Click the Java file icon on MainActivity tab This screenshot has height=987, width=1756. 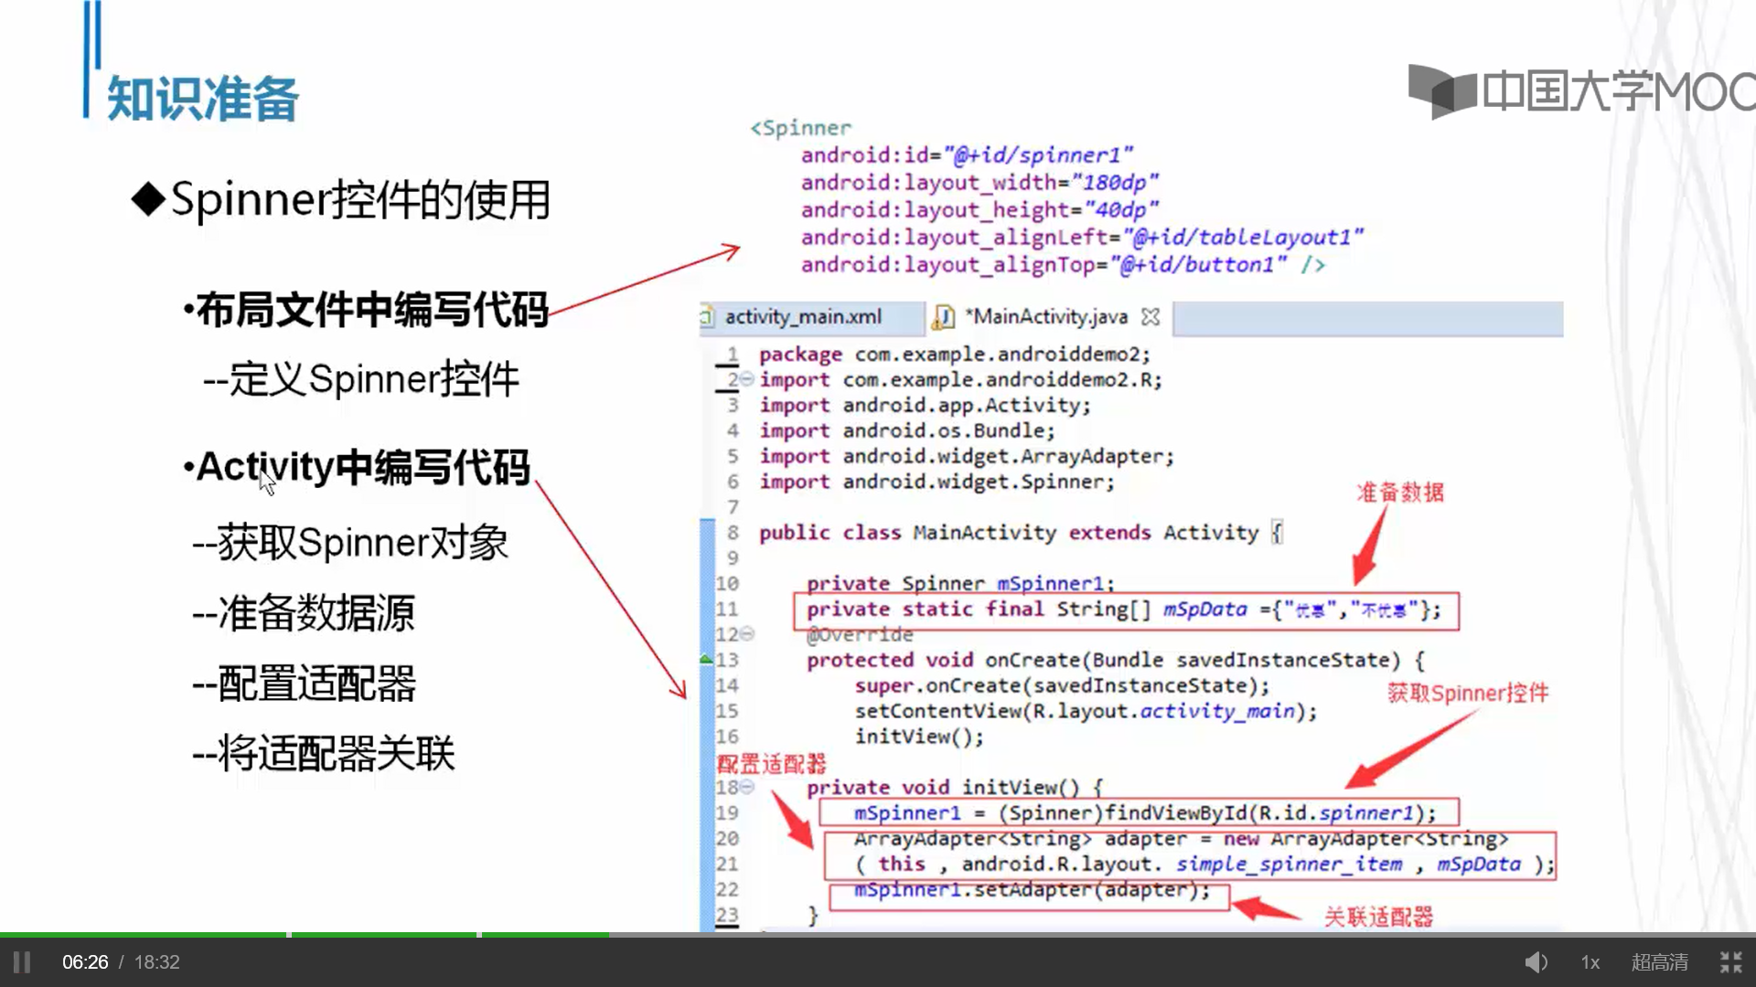pos(943,317)
